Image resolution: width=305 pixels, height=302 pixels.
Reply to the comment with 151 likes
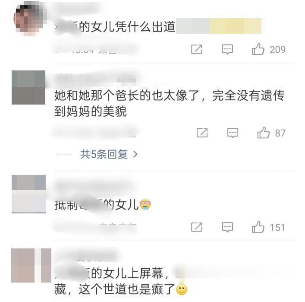[227, 227]
